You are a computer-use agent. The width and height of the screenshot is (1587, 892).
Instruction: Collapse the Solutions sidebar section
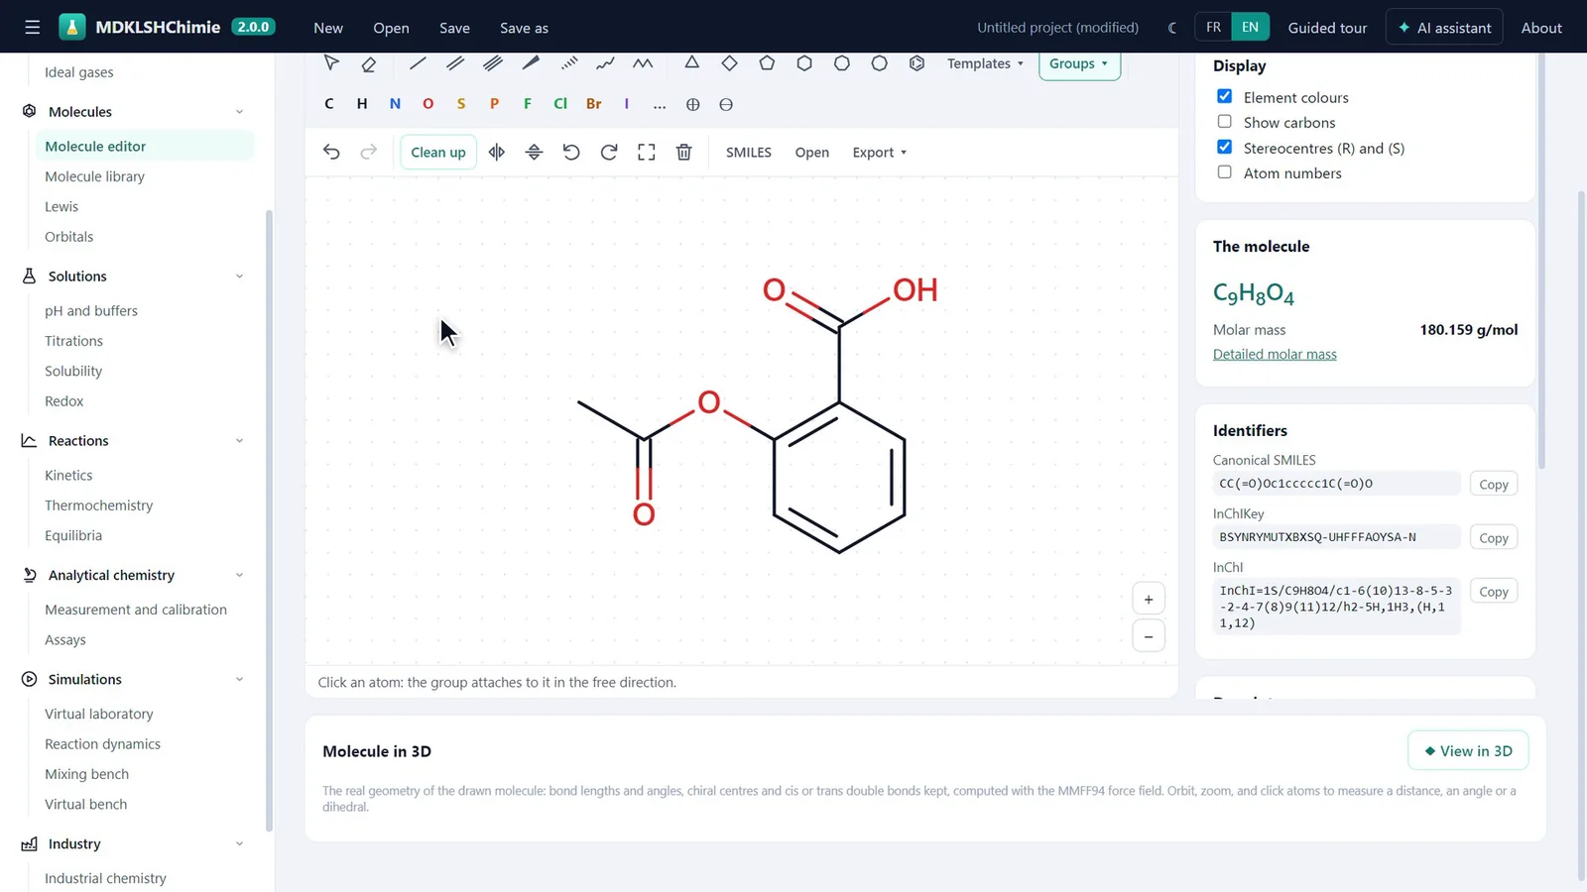[x=239, y=277]
